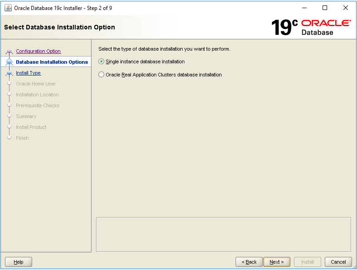Click the Configuration Option step marker icon
357x270 pixels.
pyautogui.click(x=10, y=52)
